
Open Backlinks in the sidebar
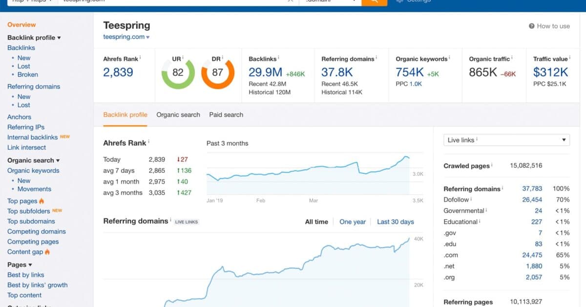pyautogui.click(x=21, y=48)
